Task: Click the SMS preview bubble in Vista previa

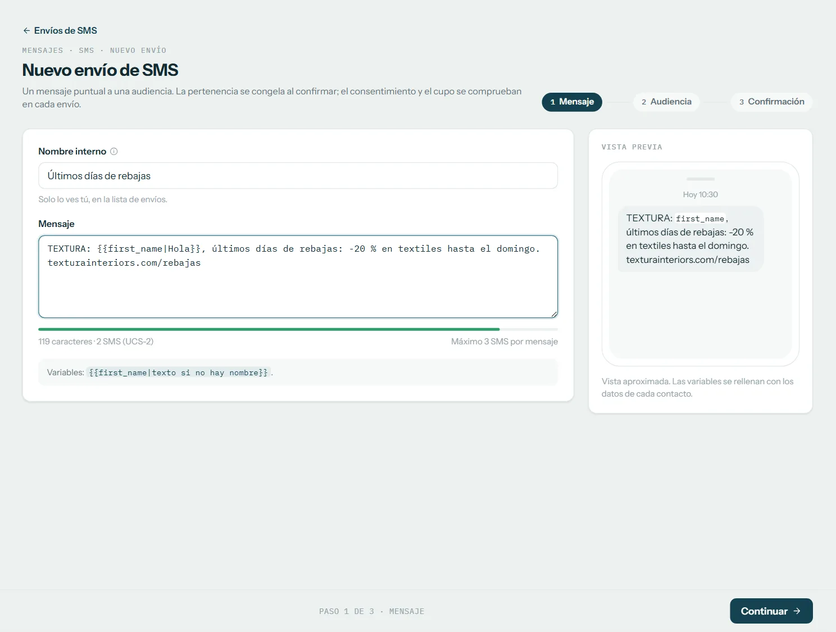Action: click(690, 239)
